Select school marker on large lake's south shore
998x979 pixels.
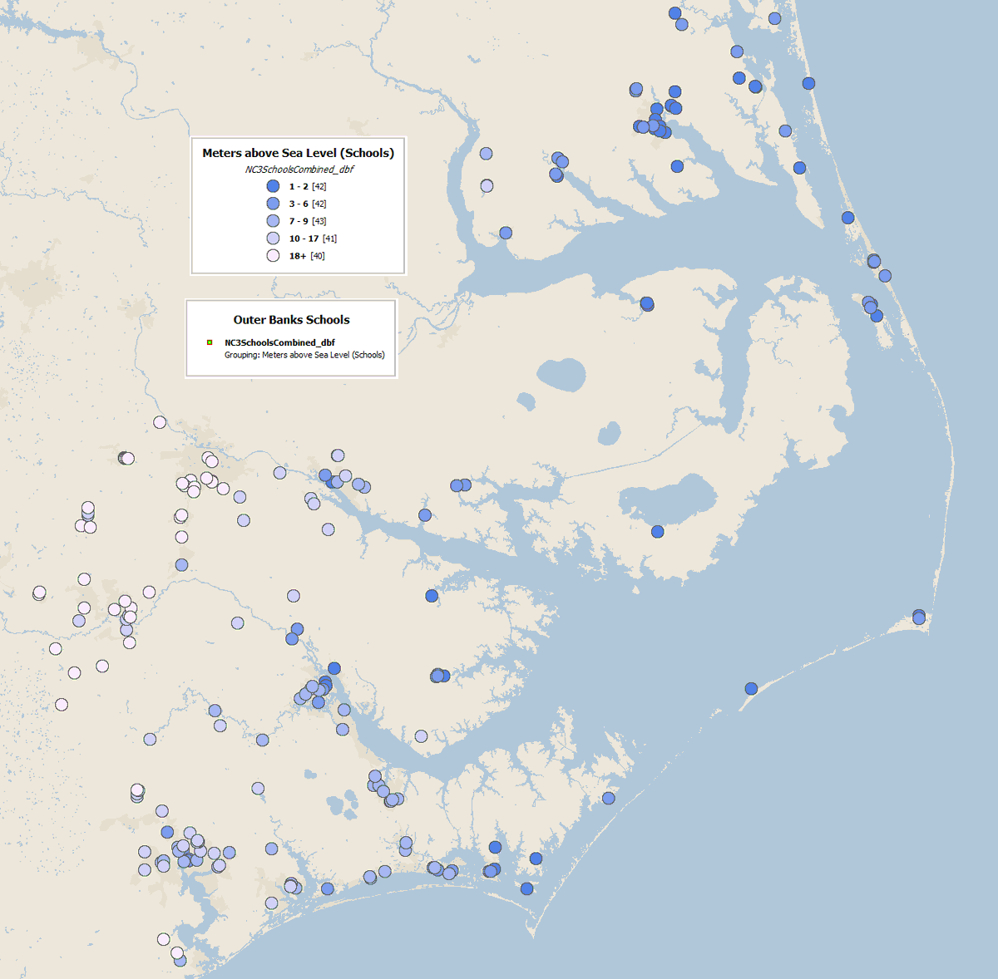click(x=658, y=532)
